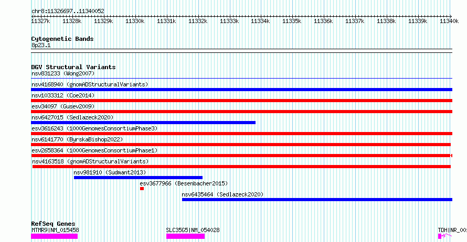Select the 8p23.1 band label
467x242 pixels.
41,45
